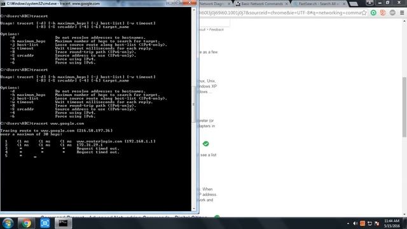Close the Basic Network Commands tab
Viewport: 407px width, 229px height.
point(287,4)
